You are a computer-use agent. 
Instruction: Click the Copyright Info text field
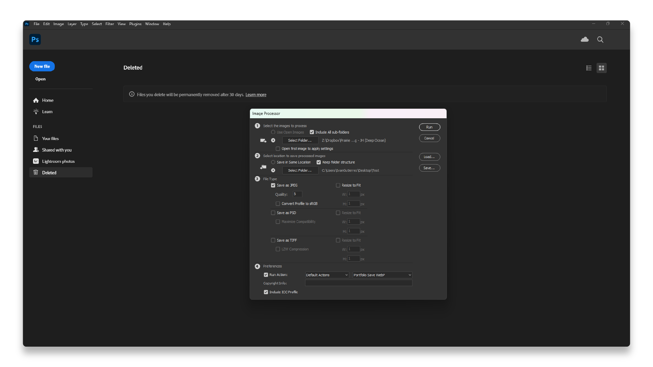(358, 283)
